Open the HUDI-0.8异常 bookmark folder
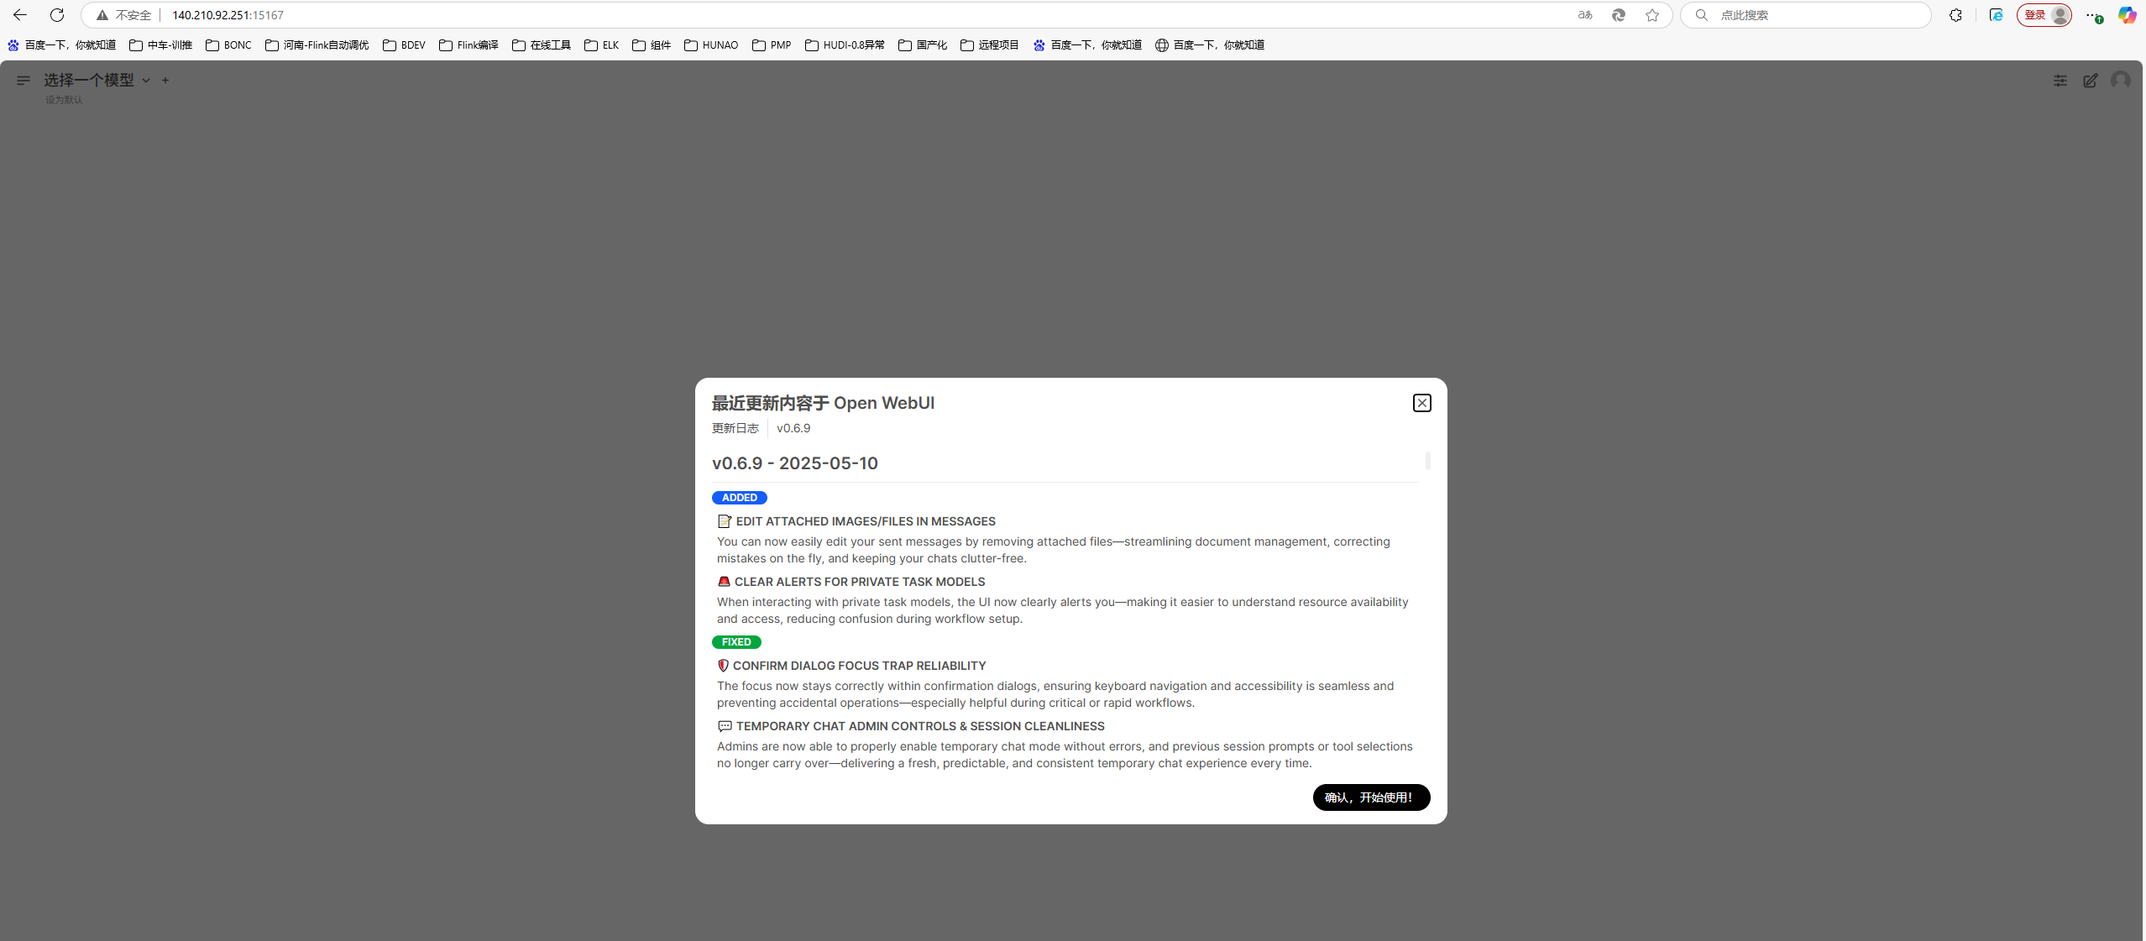 click(845, 45)
